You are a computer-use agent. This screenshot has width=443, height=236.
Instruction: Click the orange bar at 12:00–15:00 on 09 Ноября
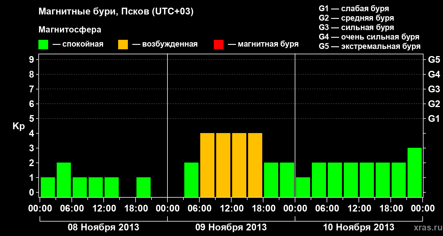click(x=239, y=165)
